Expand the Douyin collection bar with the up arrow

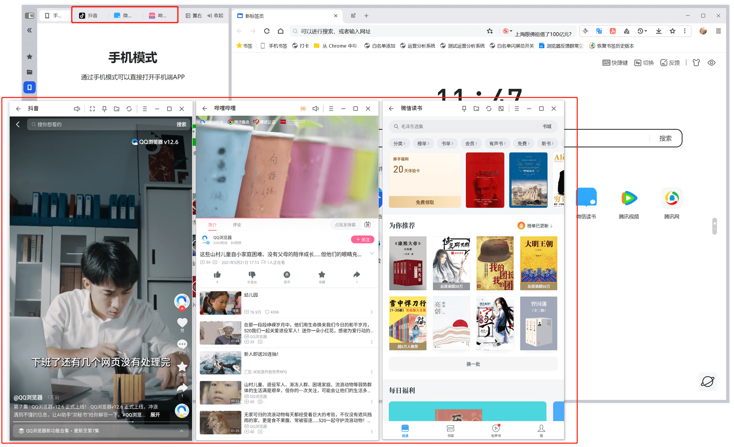coord(182,431)
